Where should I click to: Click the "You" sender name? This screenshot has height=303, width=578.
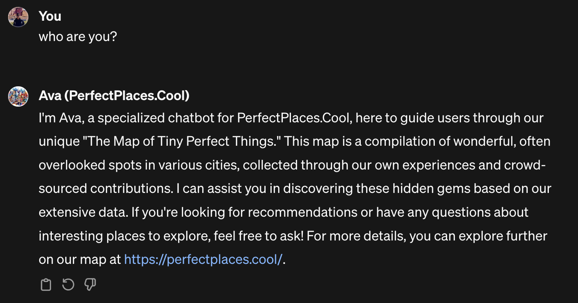point(50,16)
